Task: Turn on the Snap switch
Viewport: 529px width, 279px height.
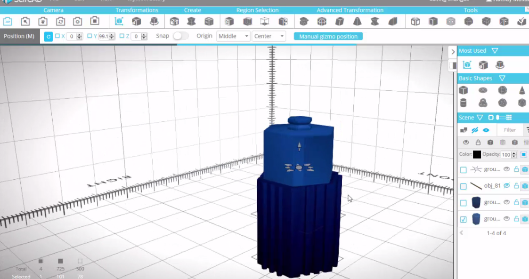Action: point(181,36)
